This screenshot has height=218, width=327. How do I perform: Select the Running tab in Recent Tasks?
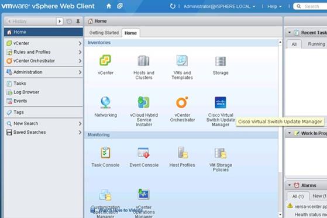point(316,44)
